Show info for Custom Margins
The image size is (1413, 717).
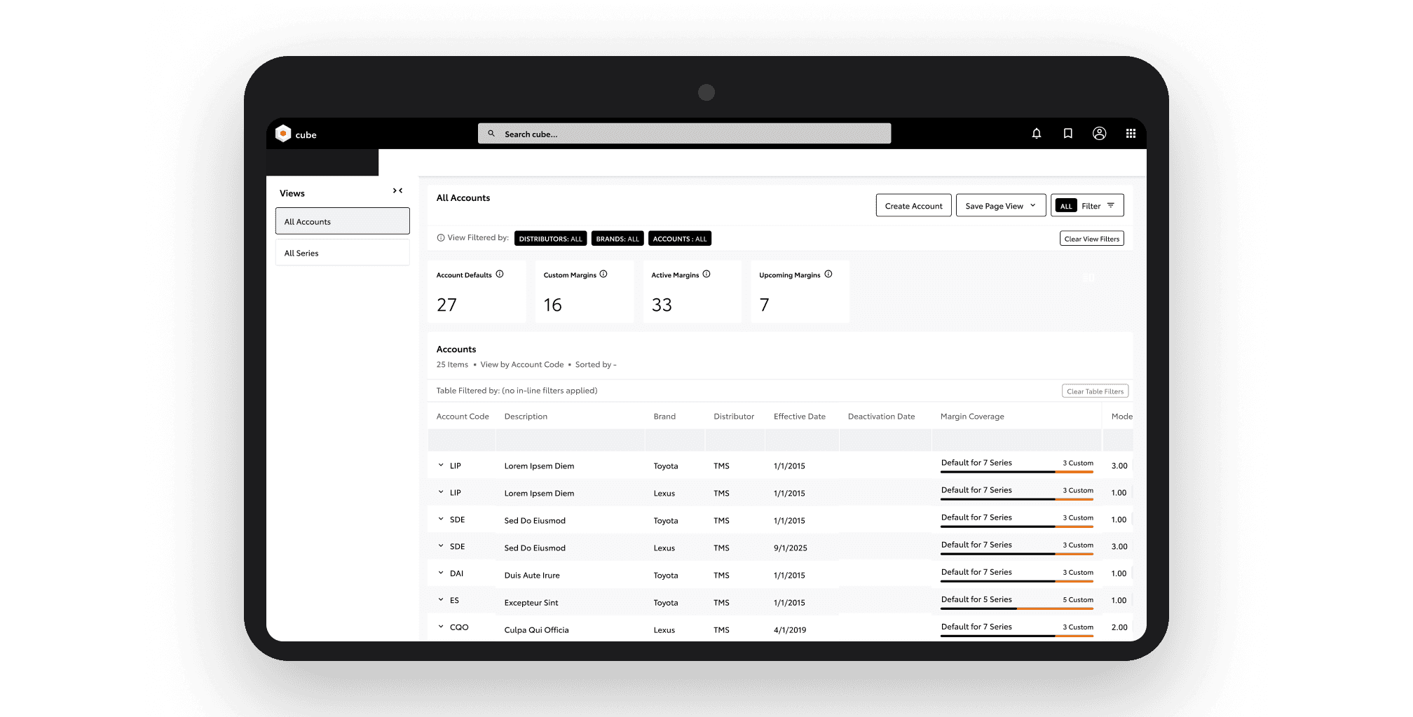(x=603, y=274)
